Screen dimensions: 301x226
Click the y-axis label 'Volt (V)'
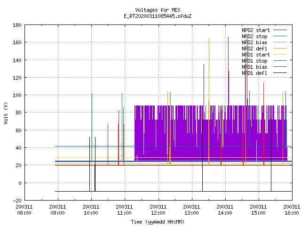(x=6, y=113)
